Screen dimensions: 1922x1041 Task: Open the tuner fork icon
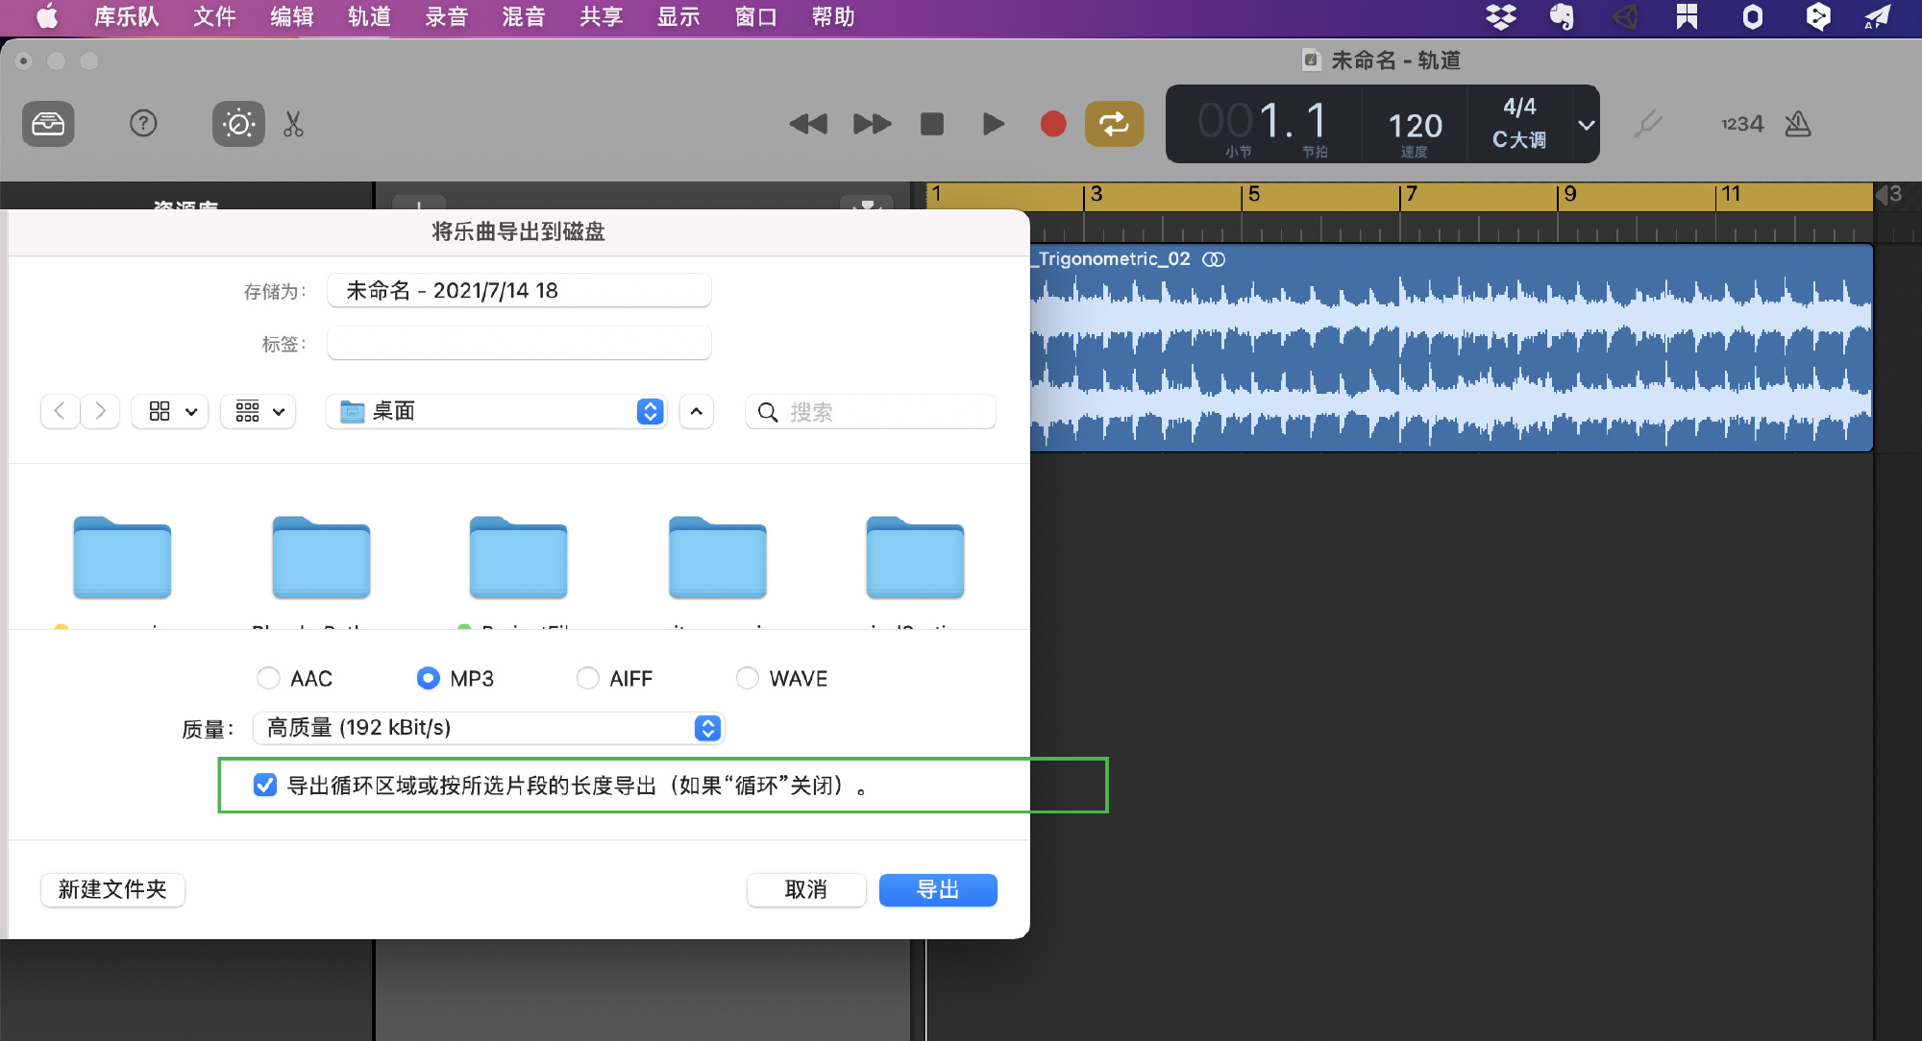pyautogui.click(x=1647, y=124)
